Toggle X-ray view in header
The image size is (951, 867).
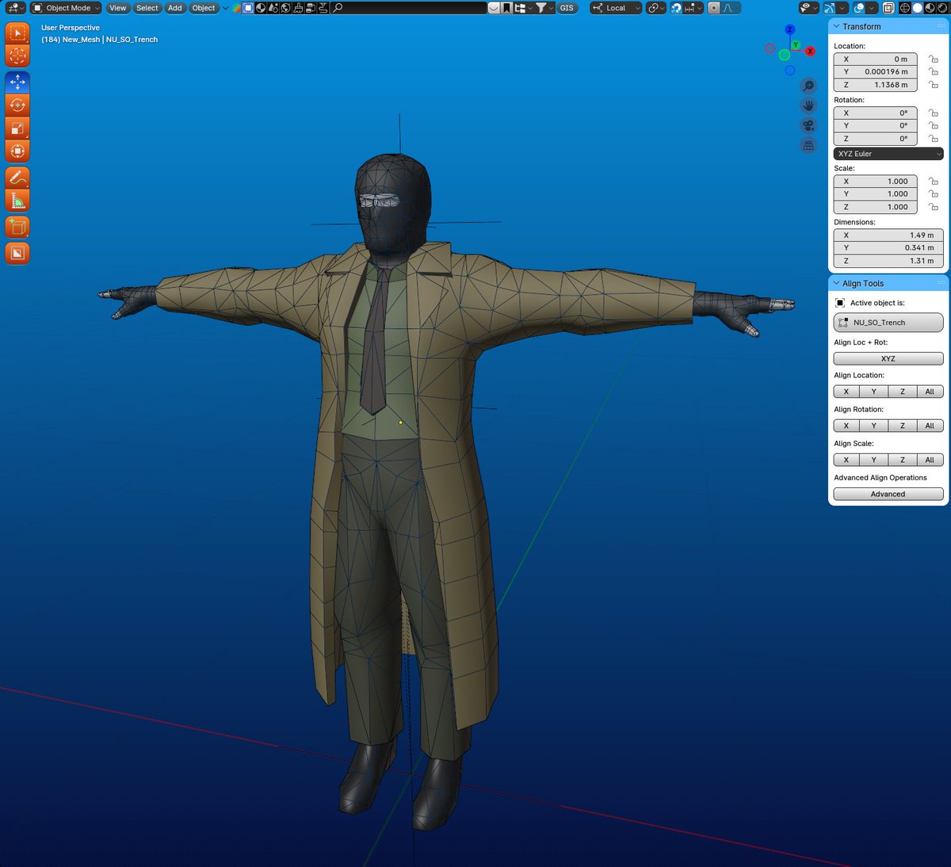click(x=888, y=8)
